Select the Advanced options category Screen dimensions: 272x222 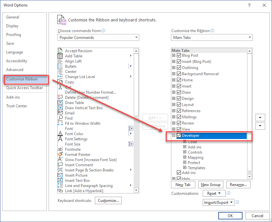(x=15, y=70)
